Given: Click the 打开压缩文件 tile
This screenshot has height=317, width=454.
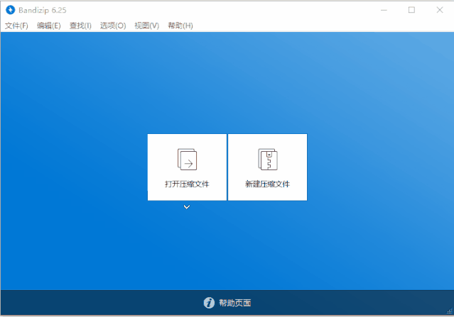Looking at the screenshot, I should pyautogui.click(x=187, y=167).
